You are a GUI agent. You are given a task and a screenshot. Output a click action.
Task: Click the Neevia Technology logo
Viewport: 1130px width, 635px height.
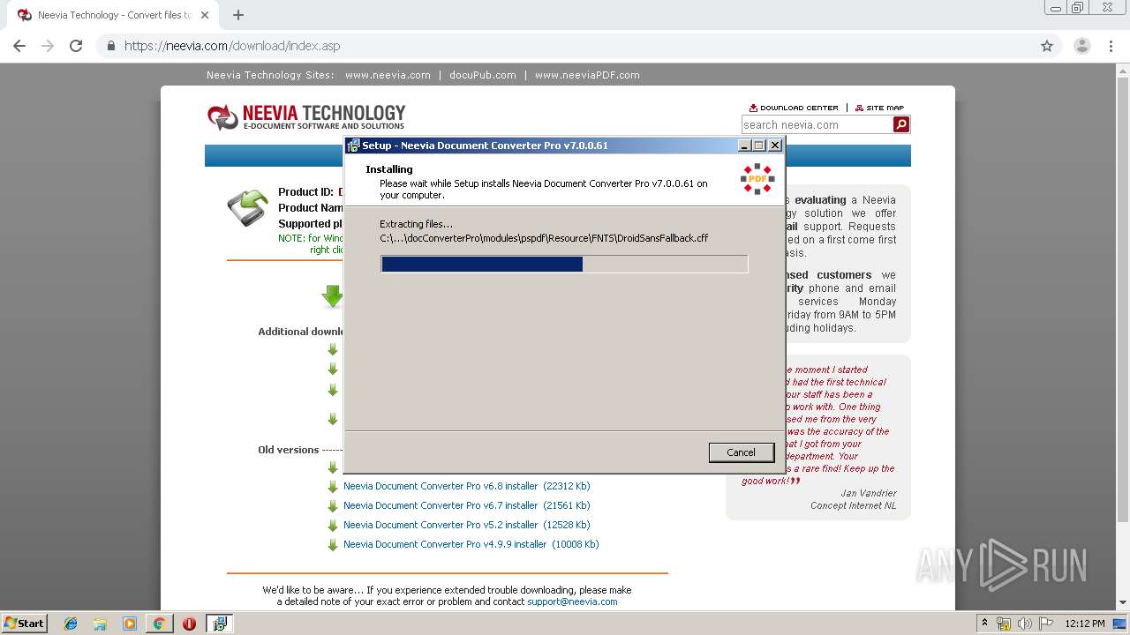click(306, 116)
